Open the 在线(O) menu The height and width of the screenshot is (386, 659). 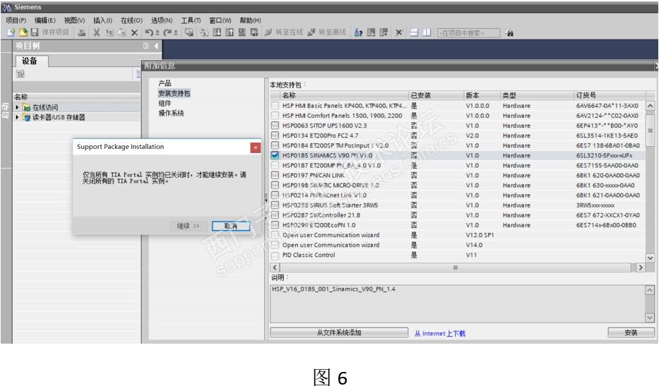(x=131, y=20)
